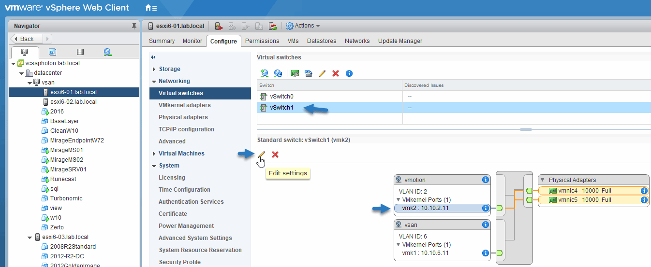Click the blue info icon in switch toolbar
This screenshot has height=267, width=651.
(x=349, y=73)
